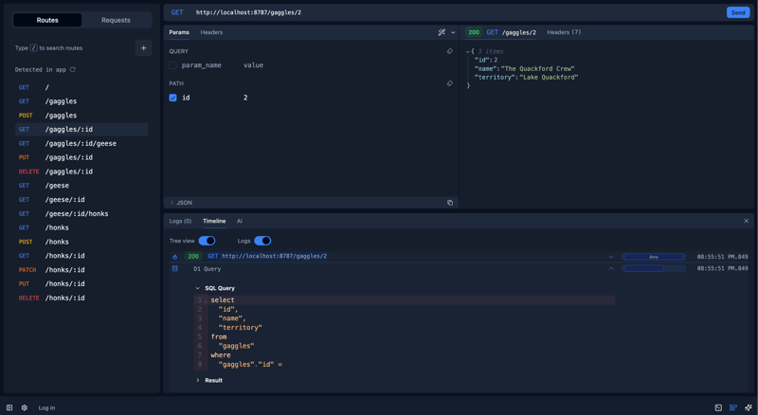This screenshot has width=758, height=415.
Task: Click the add route plus icon
Action: [143, 47]
